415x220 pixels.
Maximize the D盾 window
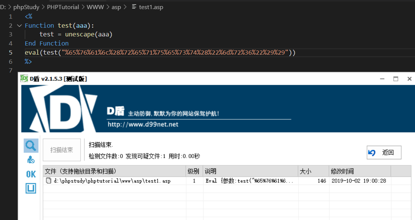point(396,79)
